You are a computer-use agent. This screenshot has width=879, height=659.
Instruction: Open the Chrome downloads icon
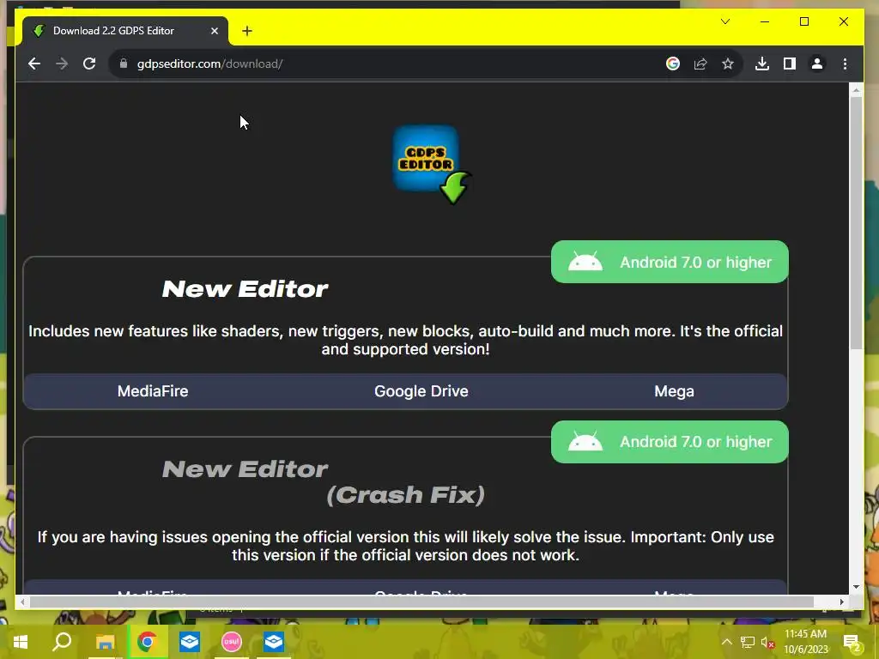(762, 63)
